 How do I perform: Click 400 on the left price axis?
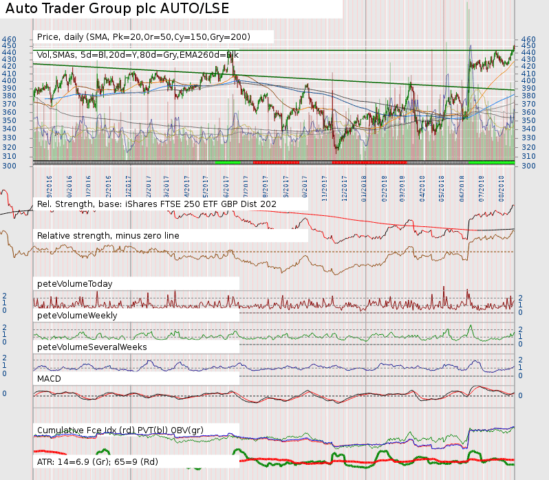9,81
